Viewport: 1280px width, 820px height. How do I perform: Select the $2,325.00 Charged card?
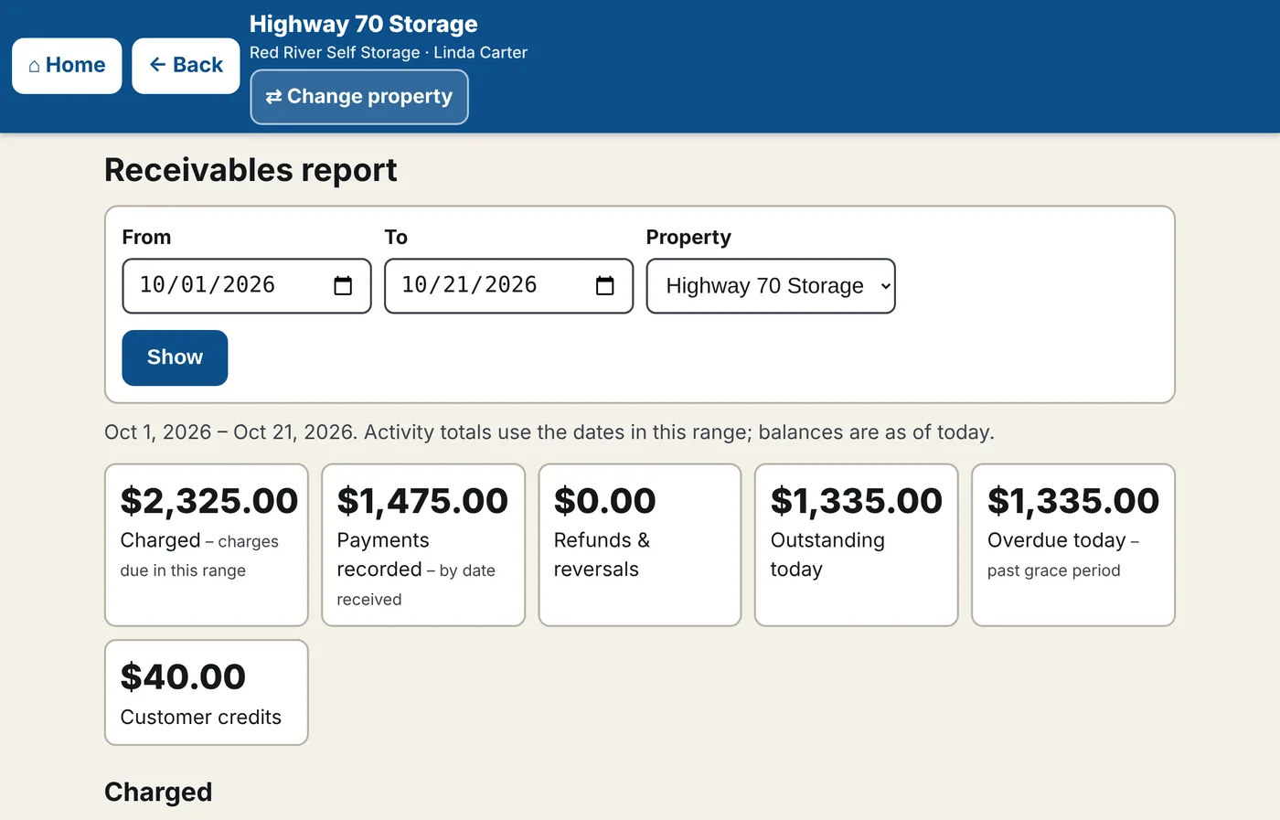point(207,545)
